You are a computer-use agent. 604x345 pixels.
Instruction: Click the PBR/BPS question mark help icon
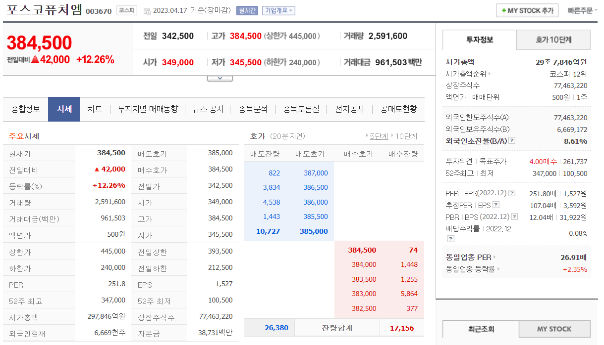tap(514, 216)
